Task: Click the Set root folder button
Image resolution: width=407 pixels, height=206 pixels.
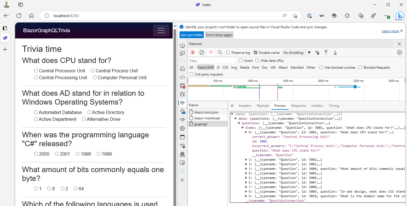Action: [191, 35]
